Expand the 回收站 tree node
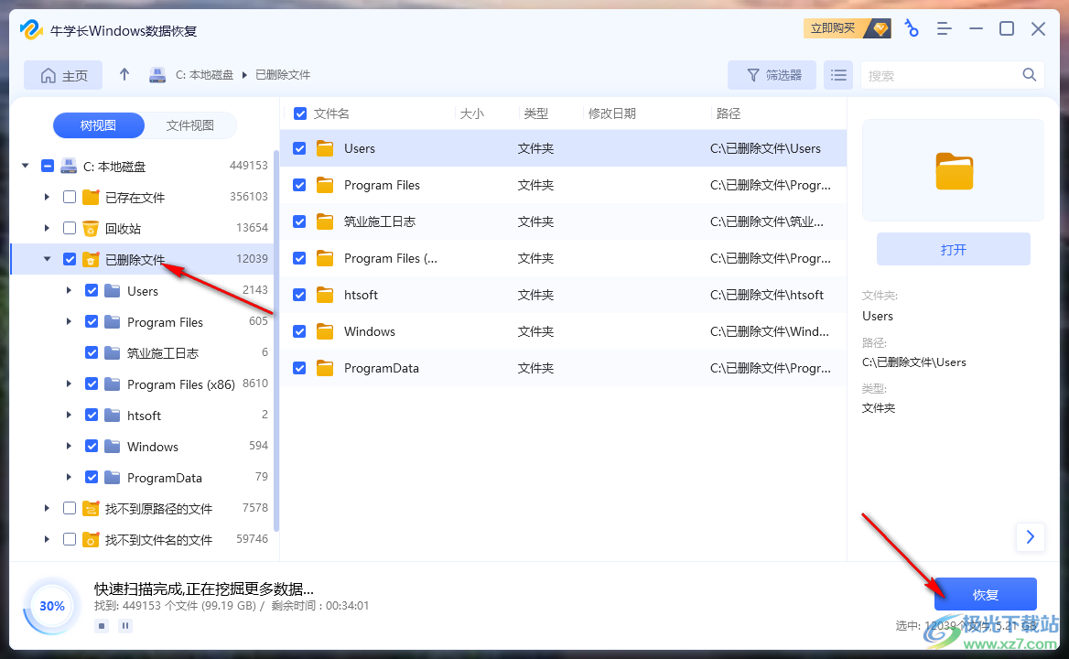Viewport: 1069px width, 659px height. tap(47, 228)
